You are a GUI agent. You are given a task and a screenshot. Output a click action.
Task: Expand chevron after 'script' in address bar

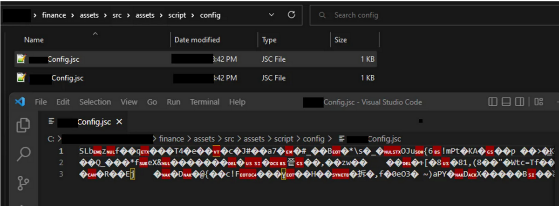[x=193, y=15]
